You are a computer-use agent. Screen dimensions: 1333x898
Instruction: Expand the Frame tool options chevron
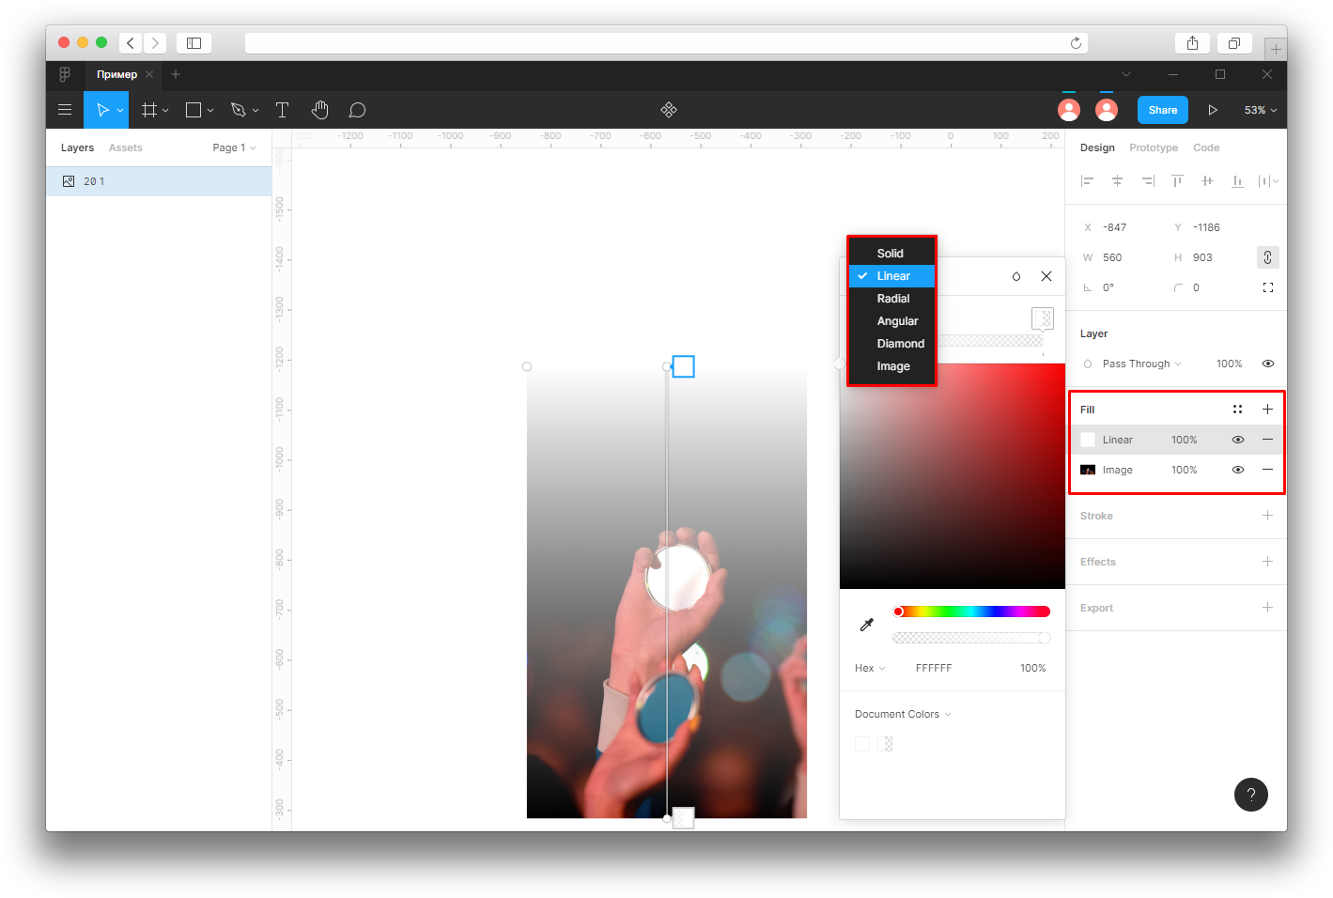(x=165, y=111)
